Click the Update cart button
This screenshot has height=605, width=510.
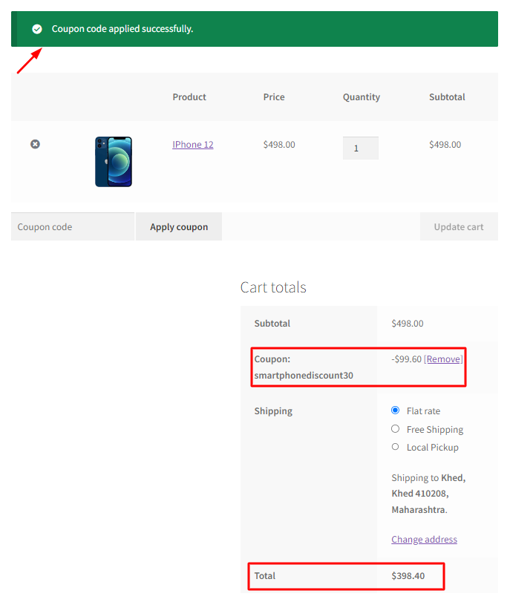(459, 226)
